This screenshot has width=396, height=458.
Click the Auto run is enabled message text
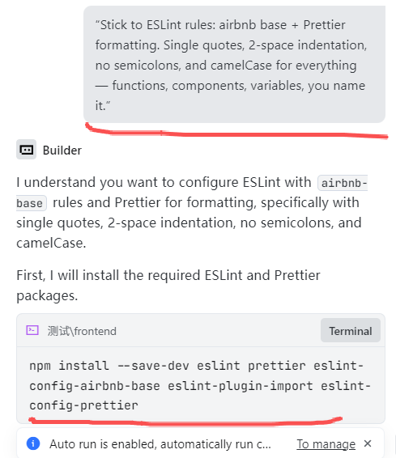click(x=160, y=444)
